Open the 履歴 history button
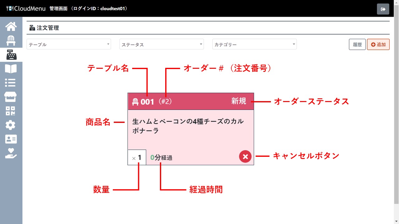The image size is (399, 224). (357, 44)
